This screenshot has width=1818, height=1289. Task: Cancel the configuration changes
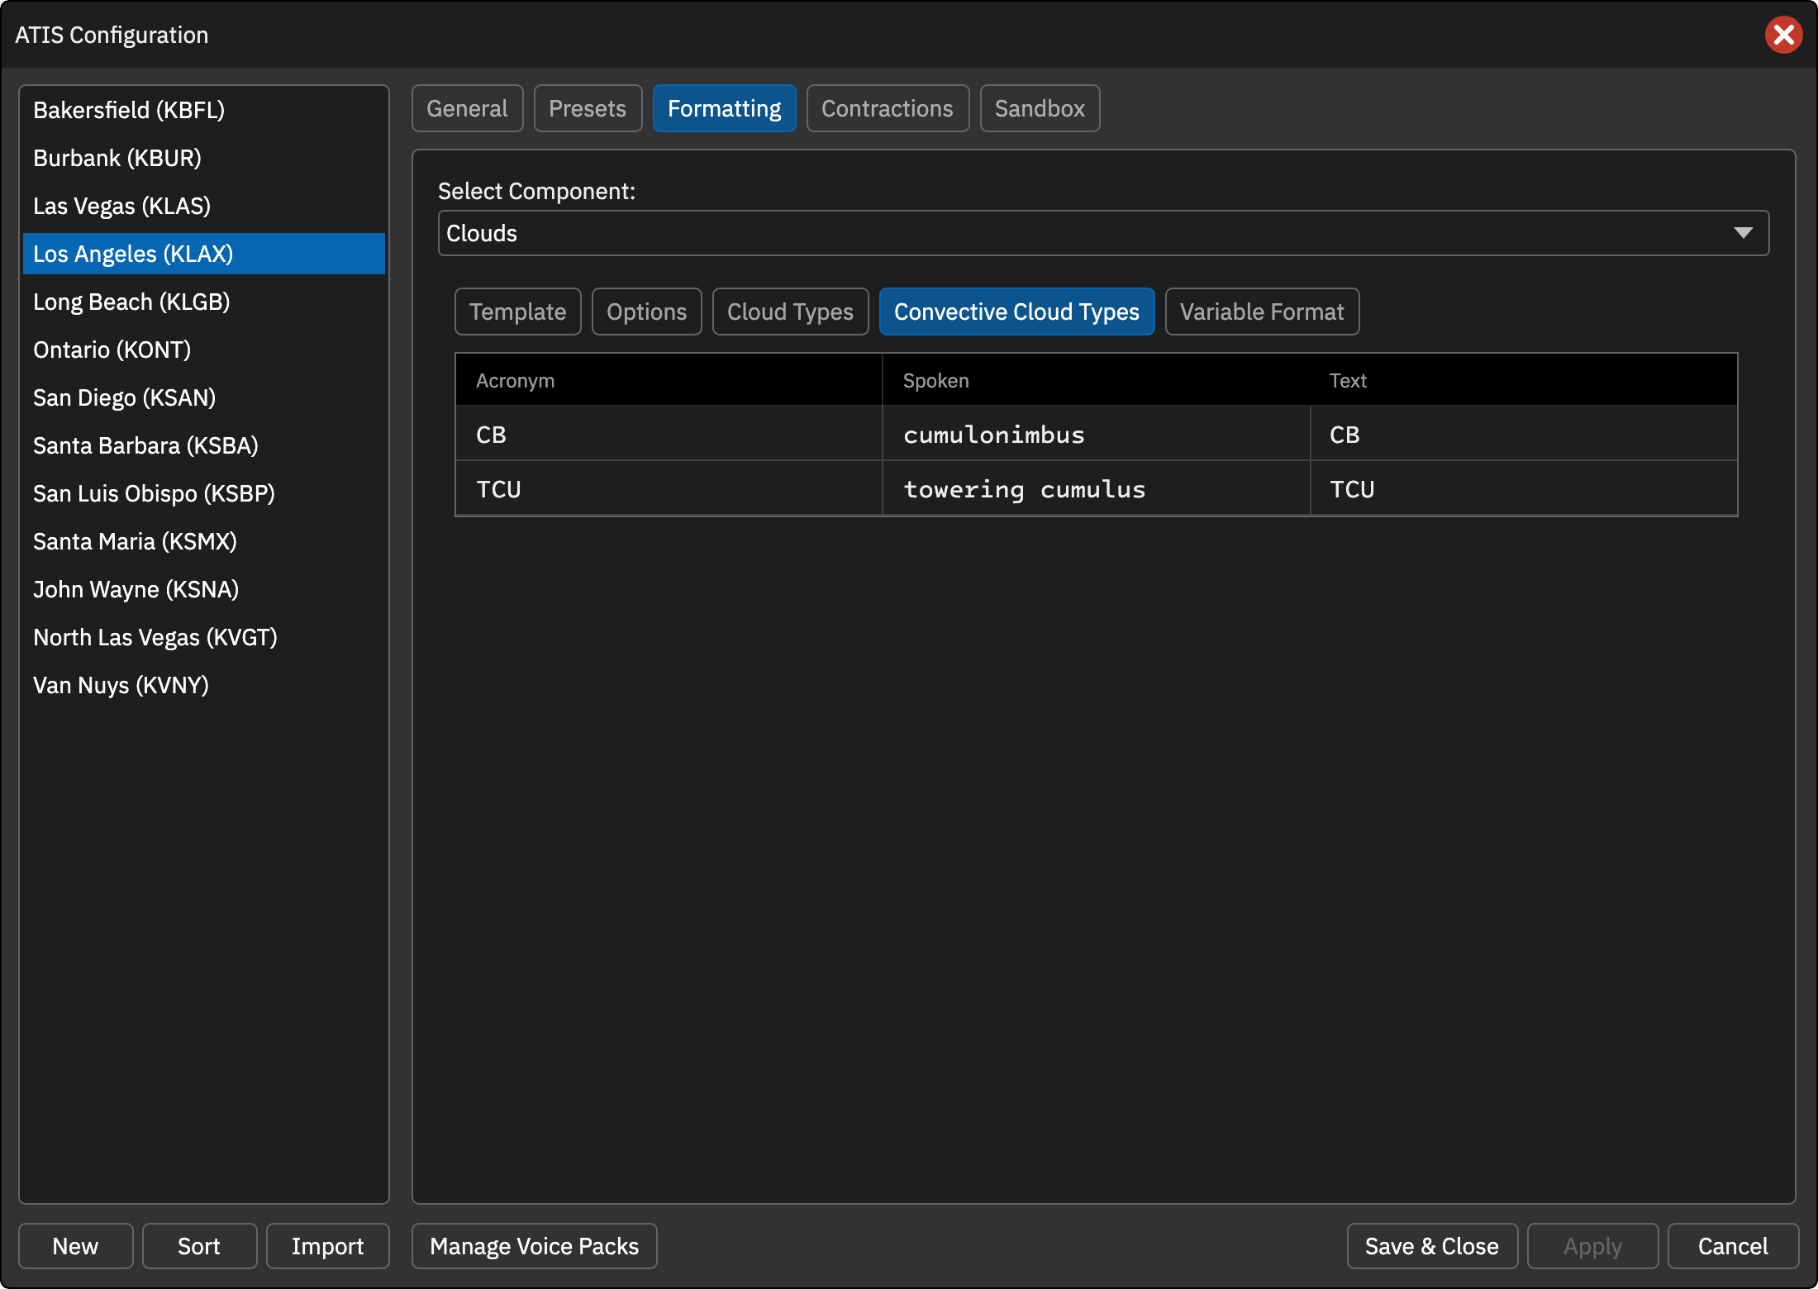click(1733, 1246)
